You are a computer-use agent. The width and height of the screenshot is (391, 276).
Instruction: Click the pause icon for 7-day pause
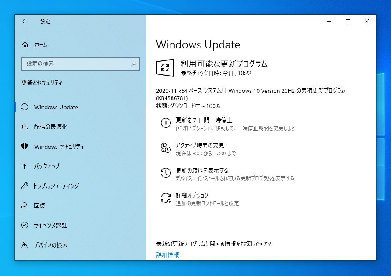coord(166,123)
